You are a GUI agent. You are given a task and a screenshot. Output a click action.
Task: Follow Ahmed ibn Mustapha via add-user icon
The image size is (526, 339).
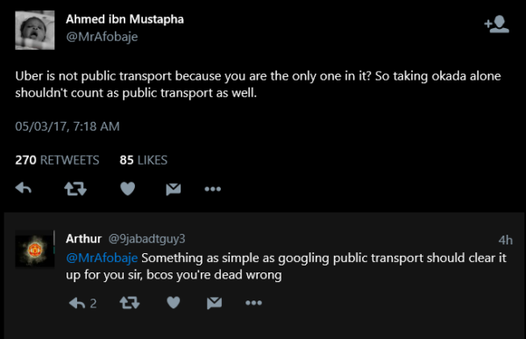coord(496,25)
